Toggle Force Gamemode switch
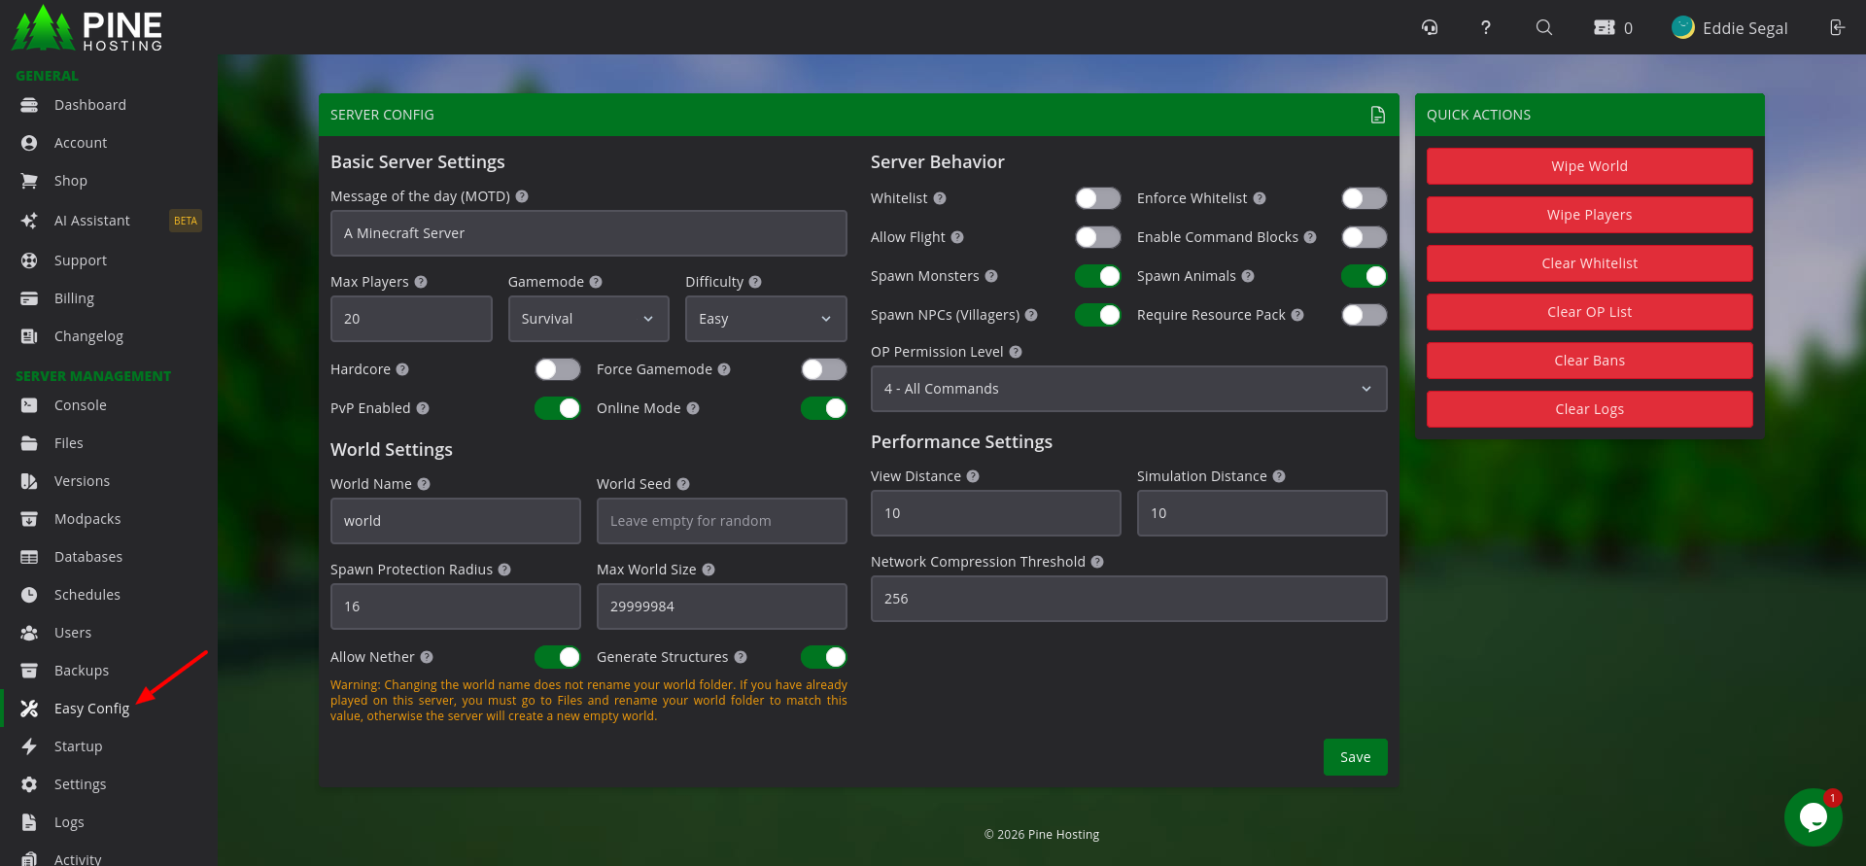The height and width of the screenshot is (866, 1866). [824, 369]
